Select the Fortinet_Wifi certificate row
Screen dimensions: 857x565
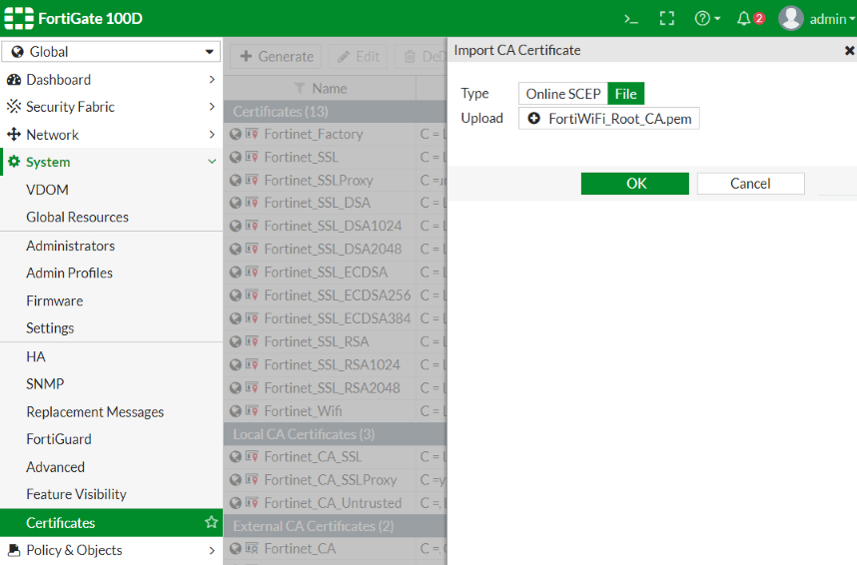(335, 411)
